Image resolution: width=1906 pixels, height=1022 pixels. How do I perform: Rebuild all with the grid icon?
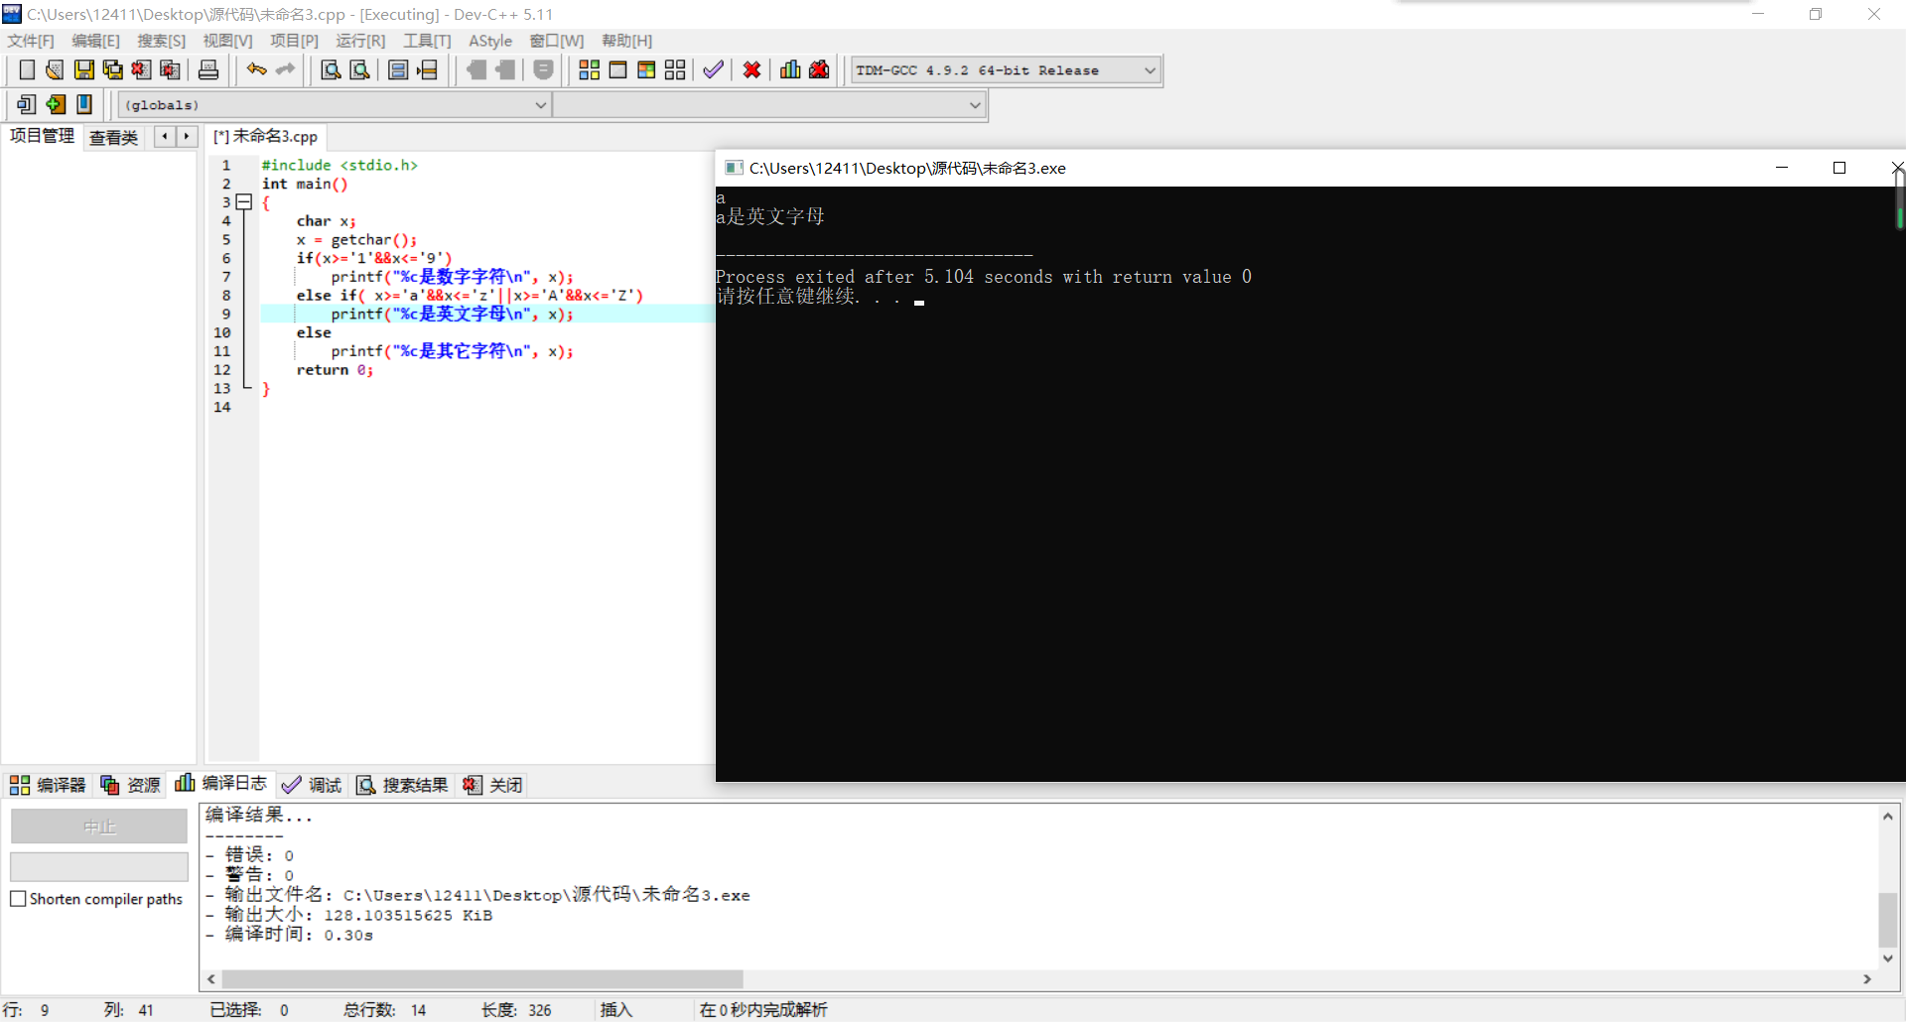pyautogui.click(x=675, y=69)
